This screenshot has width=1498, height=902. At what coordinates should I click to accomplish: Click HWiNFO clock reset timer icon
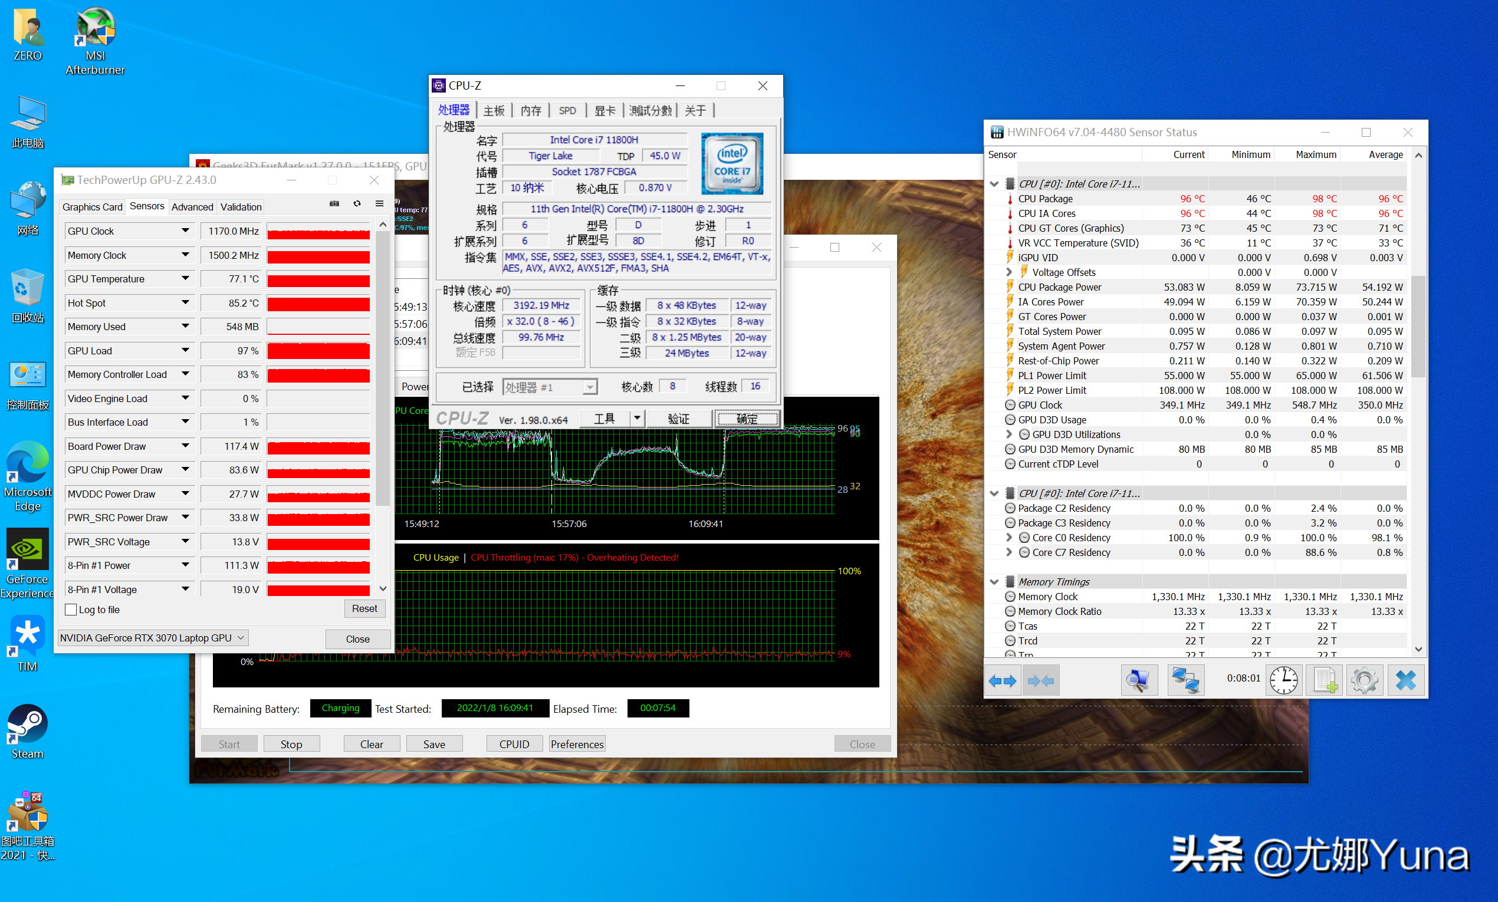pyautogui.click(x=1283, y=680)
